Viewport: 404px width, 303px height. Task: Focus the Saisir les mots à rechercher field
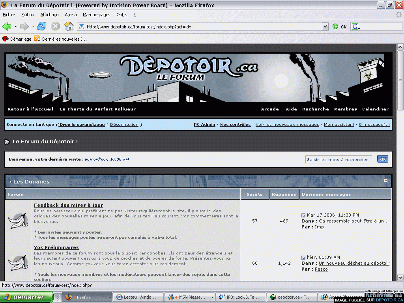coord(339,159)
